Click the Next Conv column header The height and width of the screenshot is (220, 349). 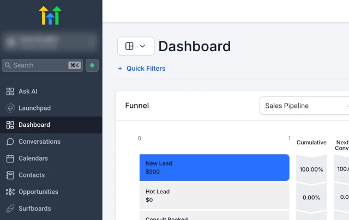pos(342,145)
